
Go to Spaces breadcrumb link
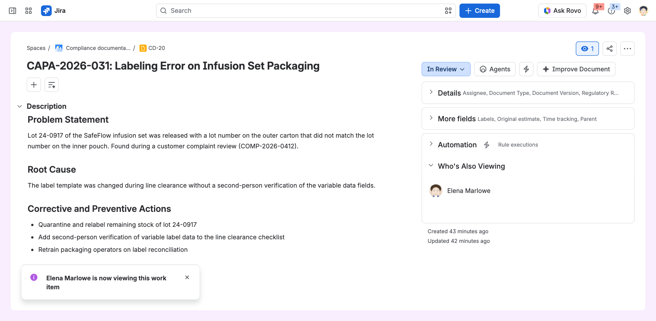click(36, 48)
